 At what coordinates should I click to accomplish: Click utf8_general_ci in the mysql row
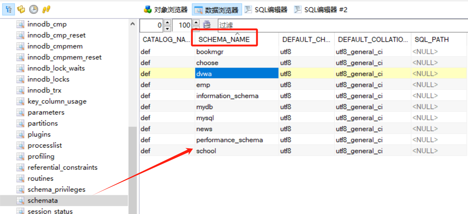[373, 118]
